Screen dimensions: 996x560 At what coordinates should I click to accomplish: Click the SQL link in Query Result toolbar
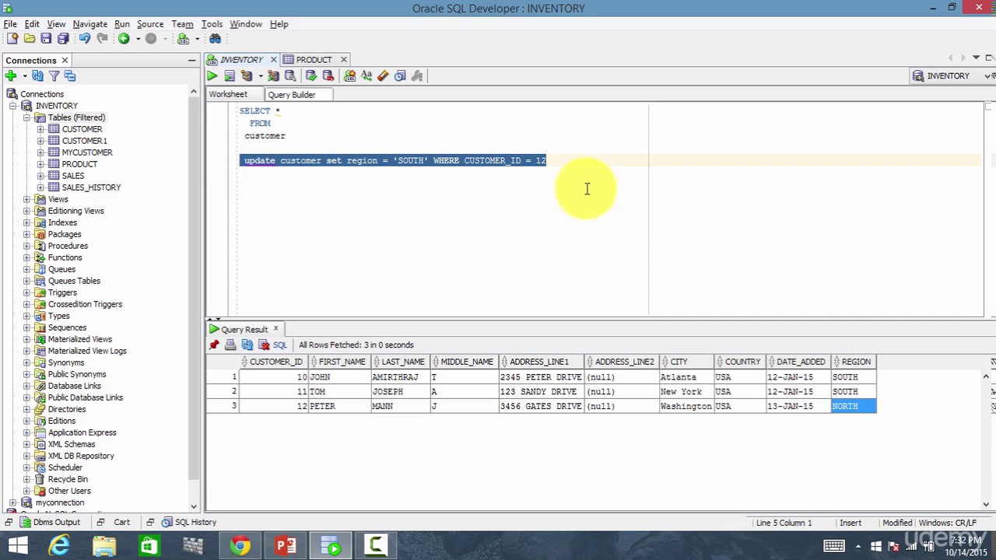pyautogui.click(x=280, y=345)
